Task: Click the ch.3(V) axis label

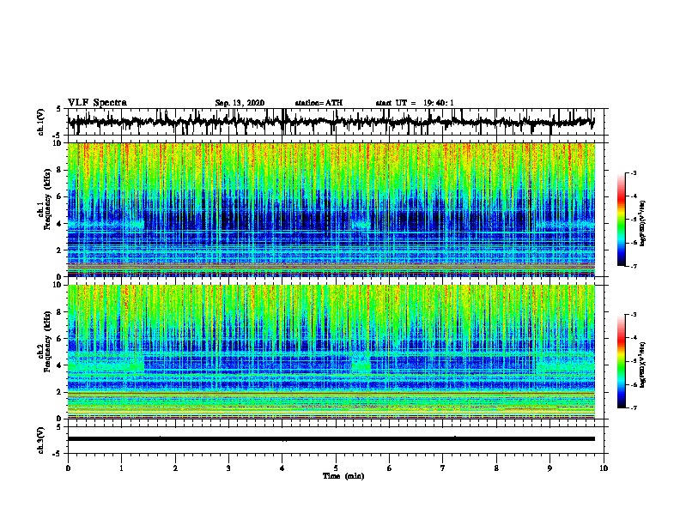Action: (40, 440)
